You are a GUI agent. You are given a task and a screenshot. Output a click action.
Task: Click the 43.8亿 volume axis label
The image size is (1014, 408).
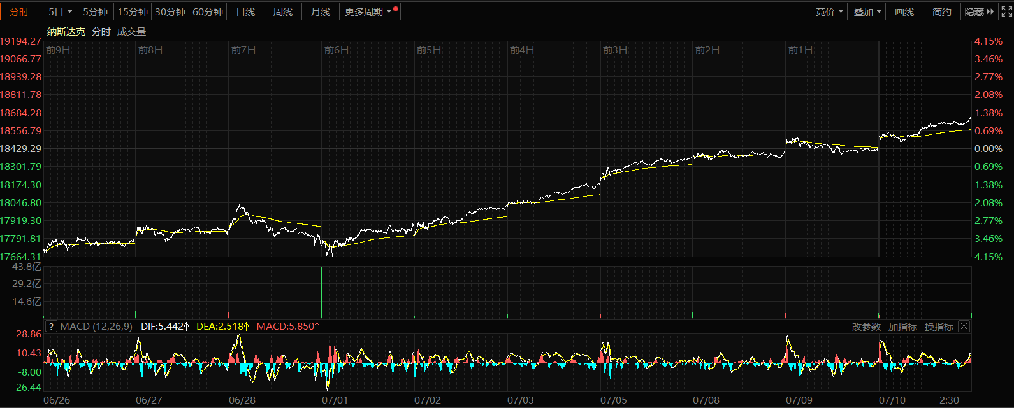pos(27,266)
